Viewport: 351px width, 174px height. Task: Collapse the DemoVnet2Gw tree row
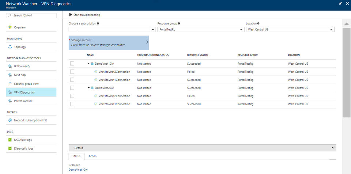(x=88, y=88)
